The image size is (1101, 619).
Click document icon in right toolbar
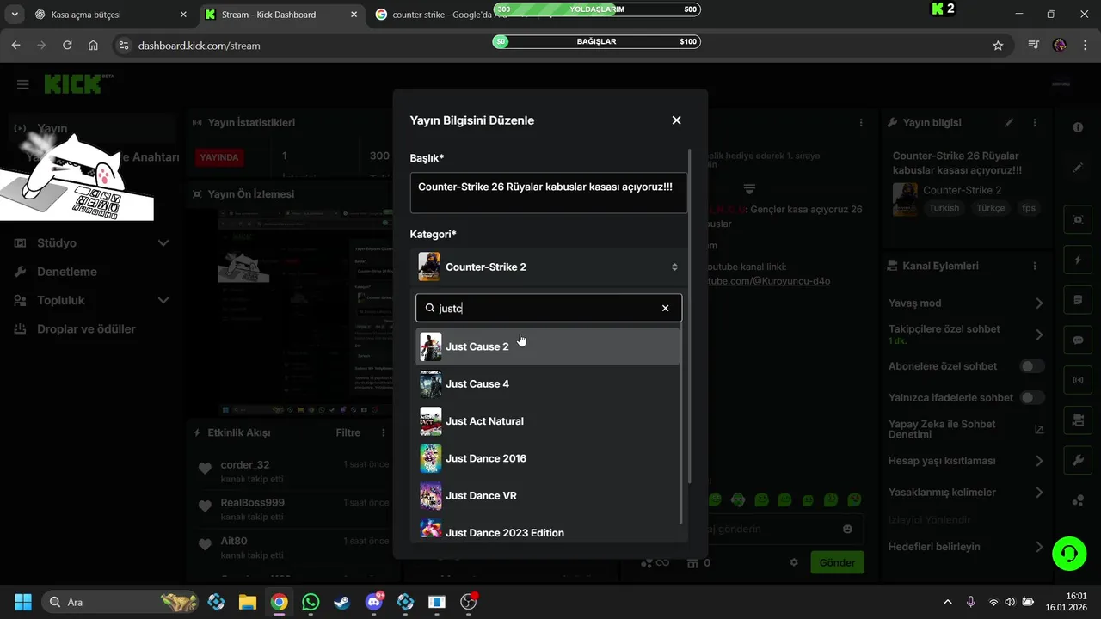1078,300
